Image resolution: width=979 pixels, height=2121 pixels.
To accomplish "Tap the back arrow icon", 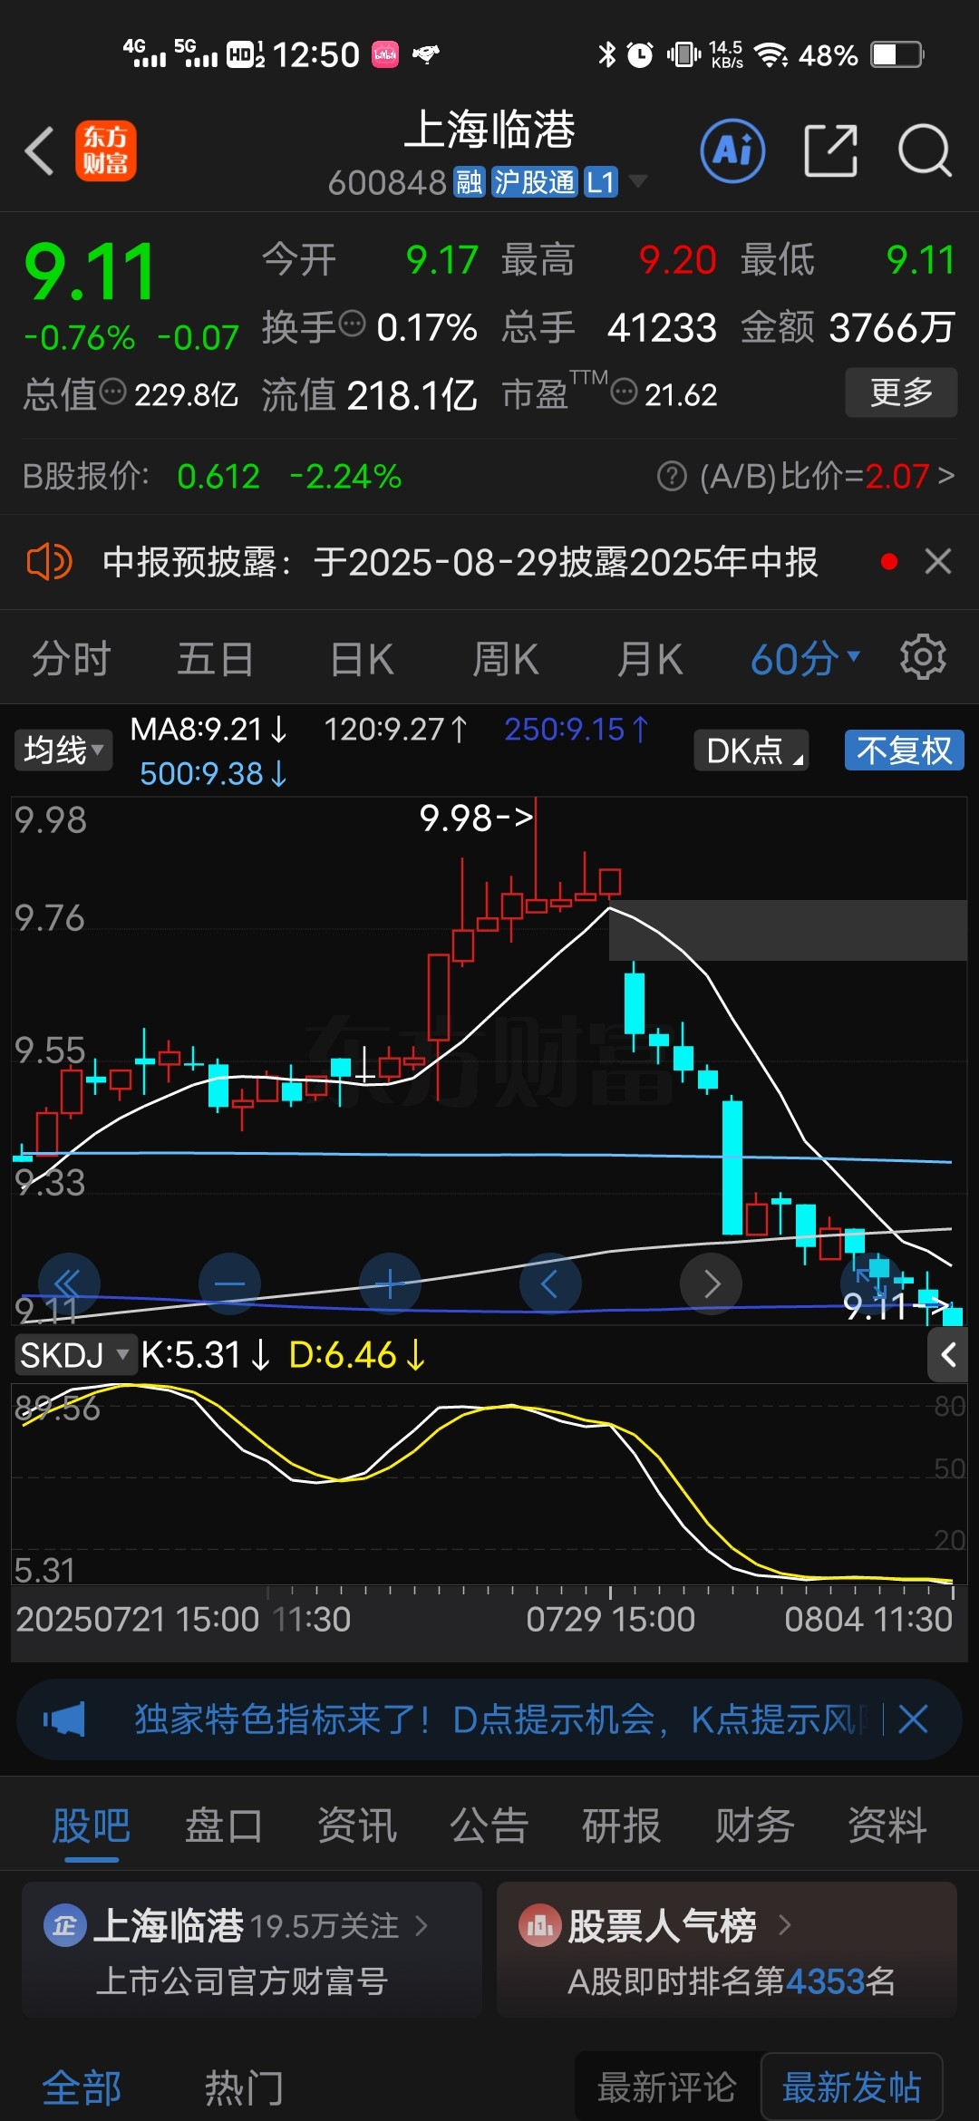I will tap(40, 150).
